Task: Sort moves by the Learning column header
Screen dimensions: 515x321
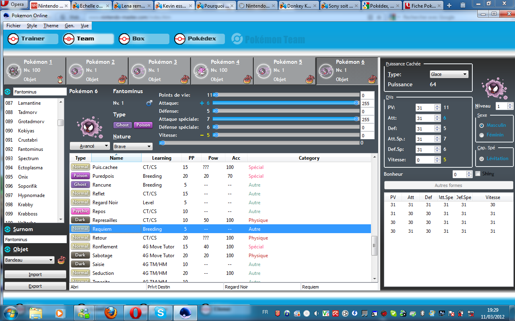Action: click(x=162, y=158)
